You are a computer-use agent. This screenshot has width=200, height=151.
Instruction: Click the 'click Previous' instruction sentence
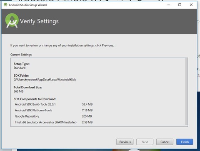click(62, 45)
